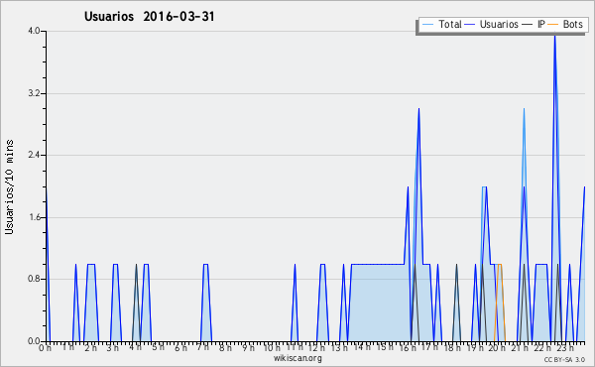
Task: Click the 4.0 y-axis tick label
Action: click(34, 31)
